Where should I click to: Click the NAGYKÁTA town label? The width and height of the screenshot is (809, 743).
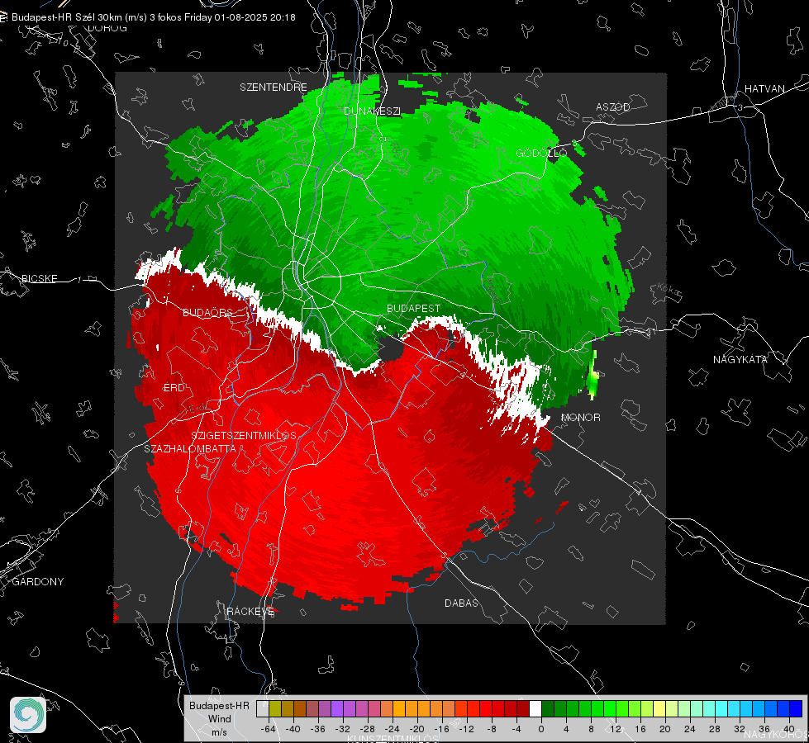click(x=740, y=359)
